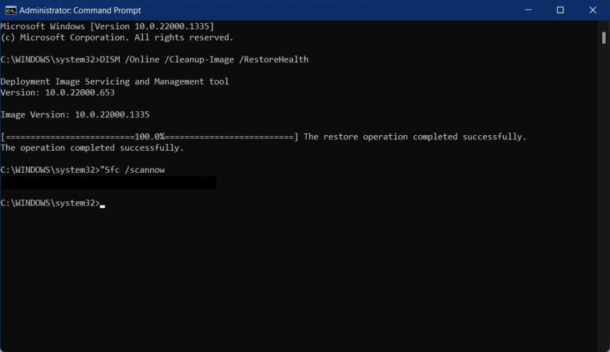Click the "Version: 10.0.22000.653" line
The width and height of the screenshot is (610, 352).
(x=57, y=92)
